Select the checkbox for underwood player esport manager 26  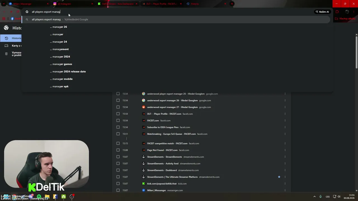[x=118, y=94]
